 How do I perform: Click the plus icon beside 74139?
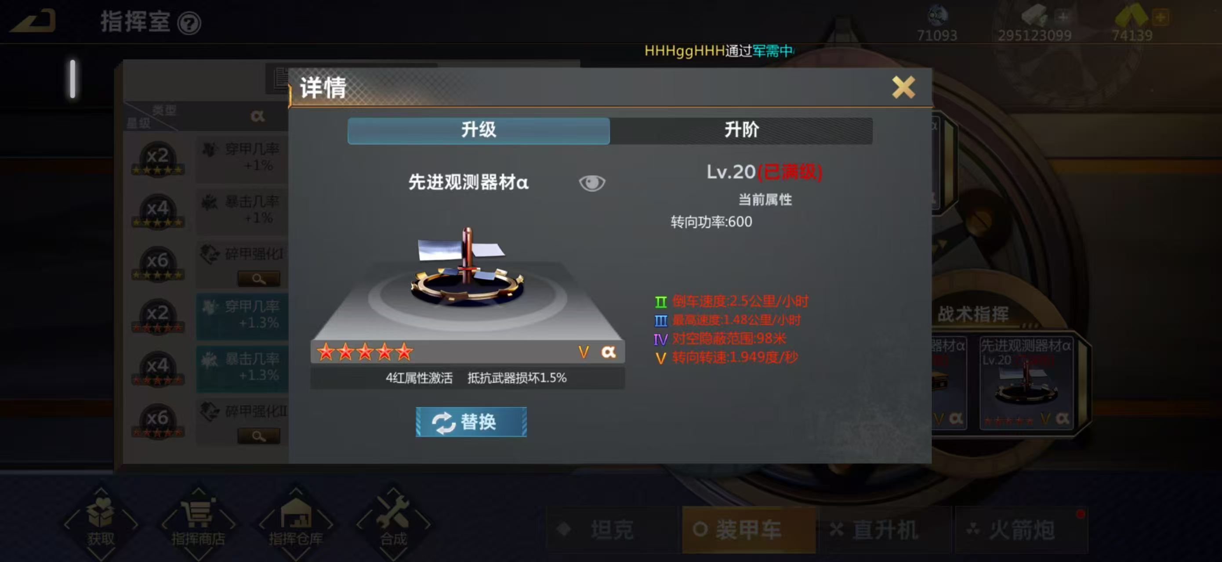click(1161, 18)
